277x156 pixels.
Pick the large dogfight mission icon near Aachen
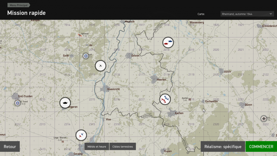coord(165,99)
